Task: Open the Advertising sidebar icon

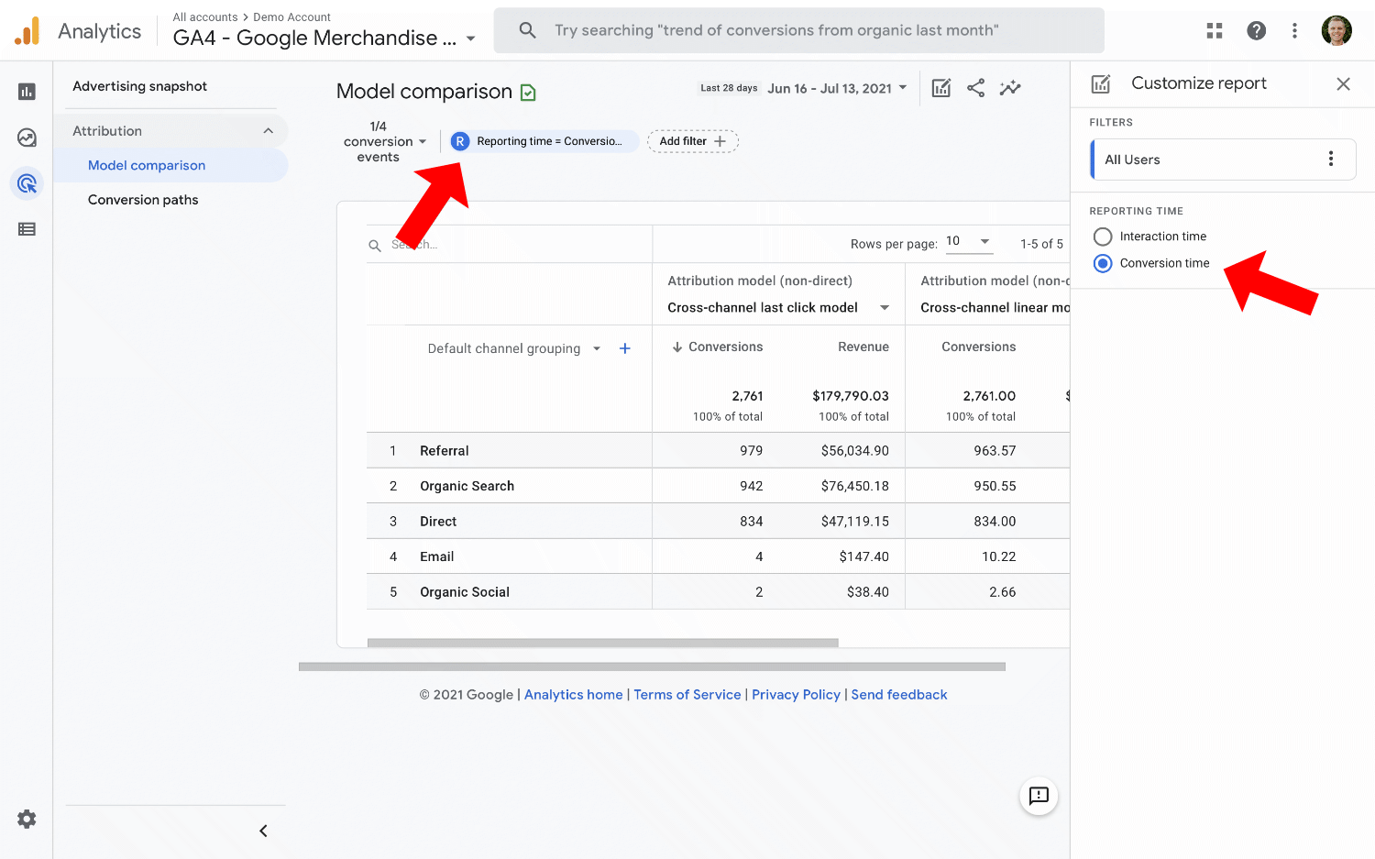Action: [27, 183]
